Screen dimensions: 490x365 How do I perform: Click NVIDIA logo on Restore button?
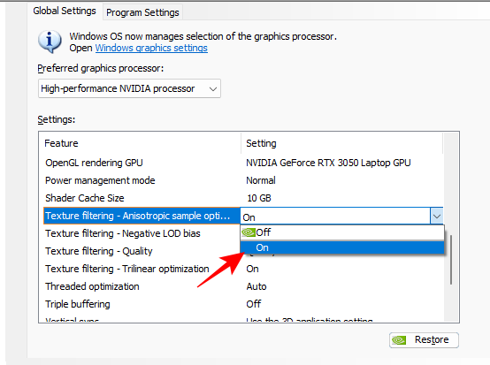[x=399, y=340]
